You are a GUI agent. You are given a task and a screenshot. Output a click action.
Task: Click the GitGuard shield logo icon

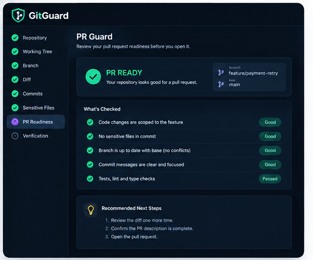(x=18, y=15)
